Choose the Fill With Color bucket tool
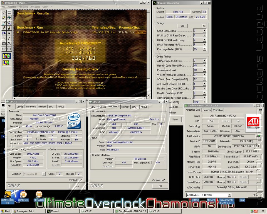The width and height of the screenshot is (267, 214). point(9,18)
